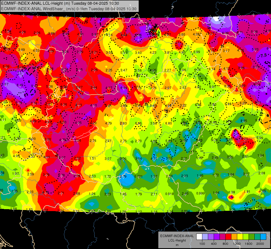Click the medium purple swatch left of 400
This screenshot has width=271, height=249.
click(211, 237)
